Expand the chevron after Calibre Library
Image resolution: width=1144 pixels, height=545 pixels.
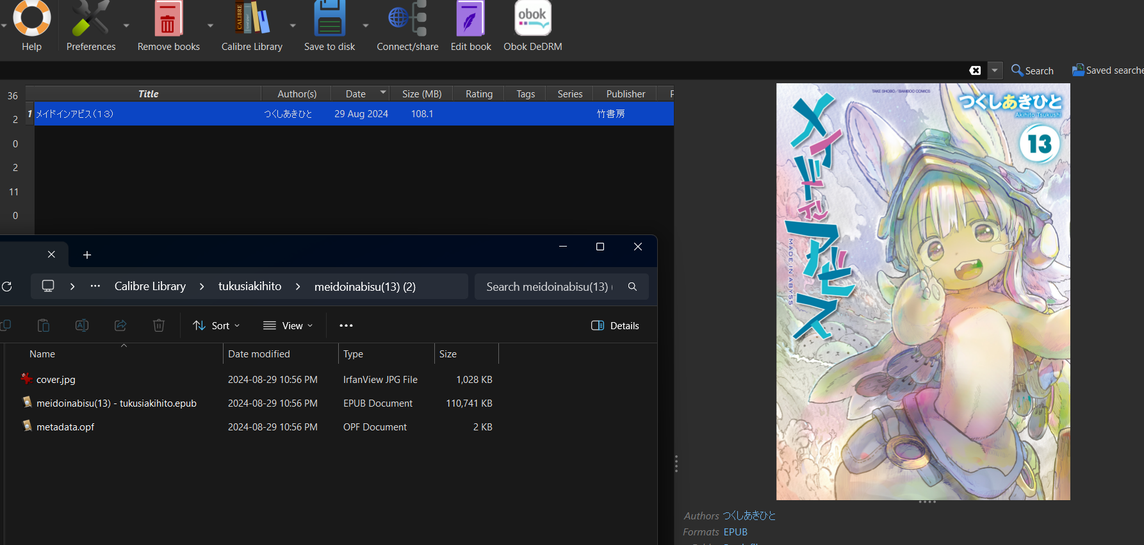pos(202,286)
